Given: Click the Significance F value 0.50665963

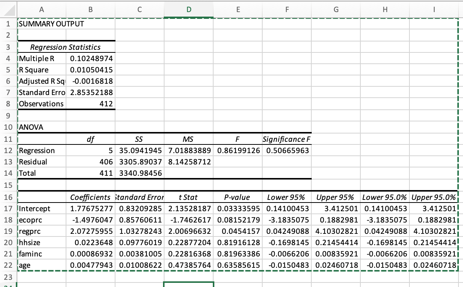Looking at the screenshot, I should pyautogui.click(x=287, y=150).
